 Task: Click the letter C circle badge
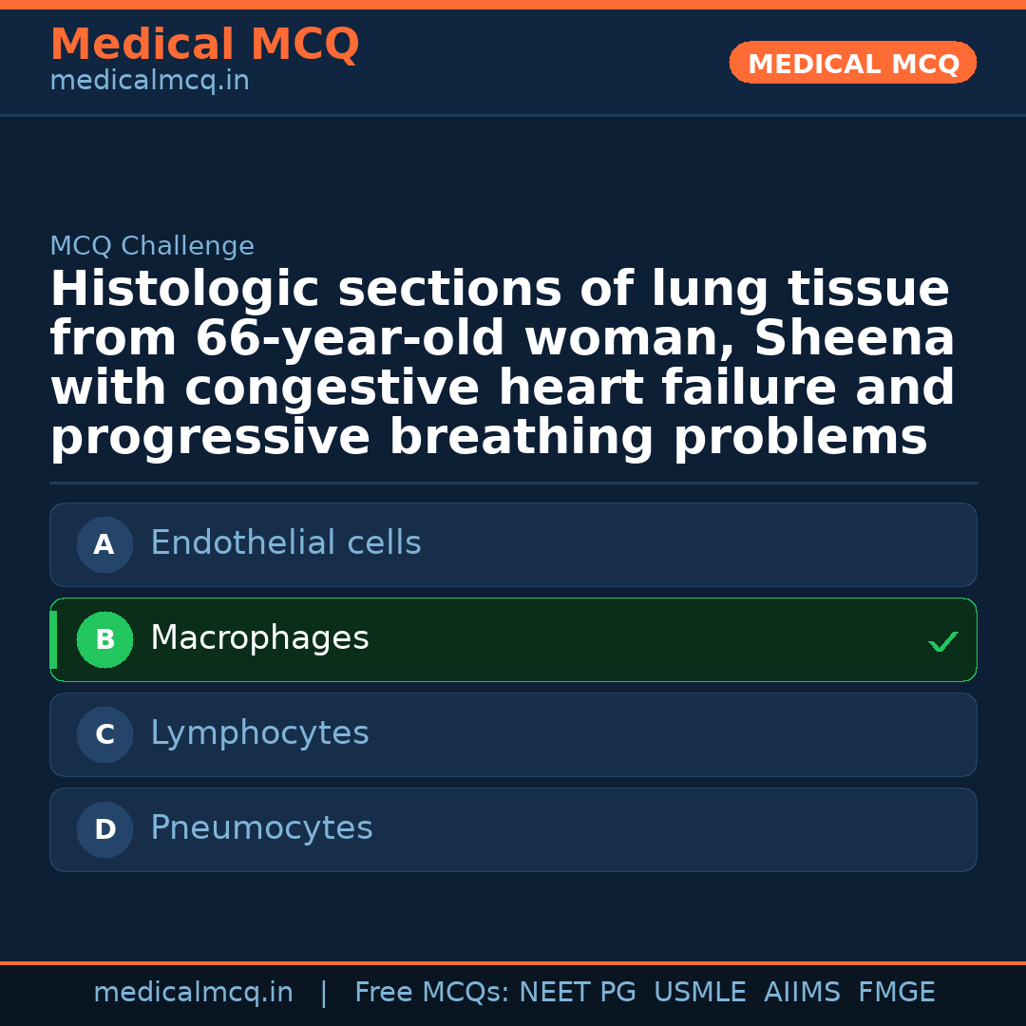click(104, 734)
